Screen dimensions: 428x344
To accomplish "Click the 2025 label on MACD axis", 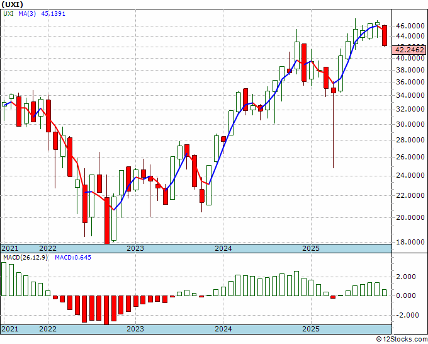I will pyautogui.click(x=311, y=329).
